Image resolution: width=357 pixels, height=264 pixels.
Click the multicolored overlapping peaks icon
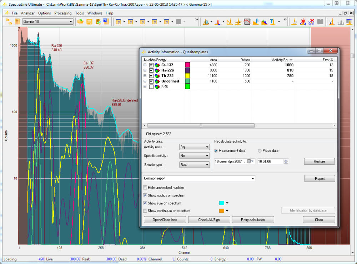(264, 22)
